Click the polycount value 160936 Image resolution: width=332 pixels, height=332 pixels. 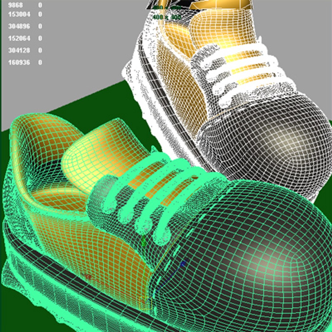tap(19, 62)
